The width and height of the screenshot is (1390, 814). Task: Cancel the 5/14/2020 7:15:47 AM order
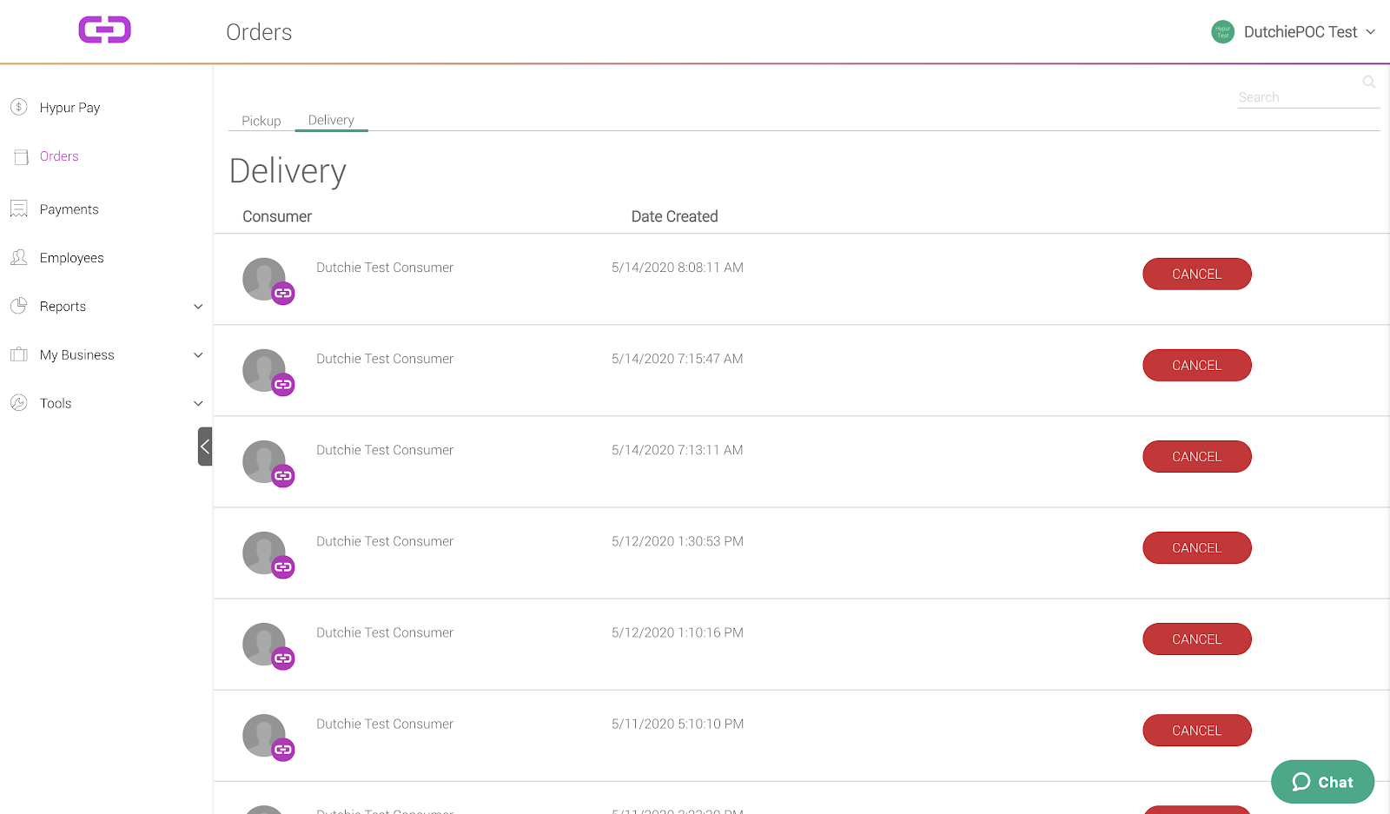(x=1197, y=365)
